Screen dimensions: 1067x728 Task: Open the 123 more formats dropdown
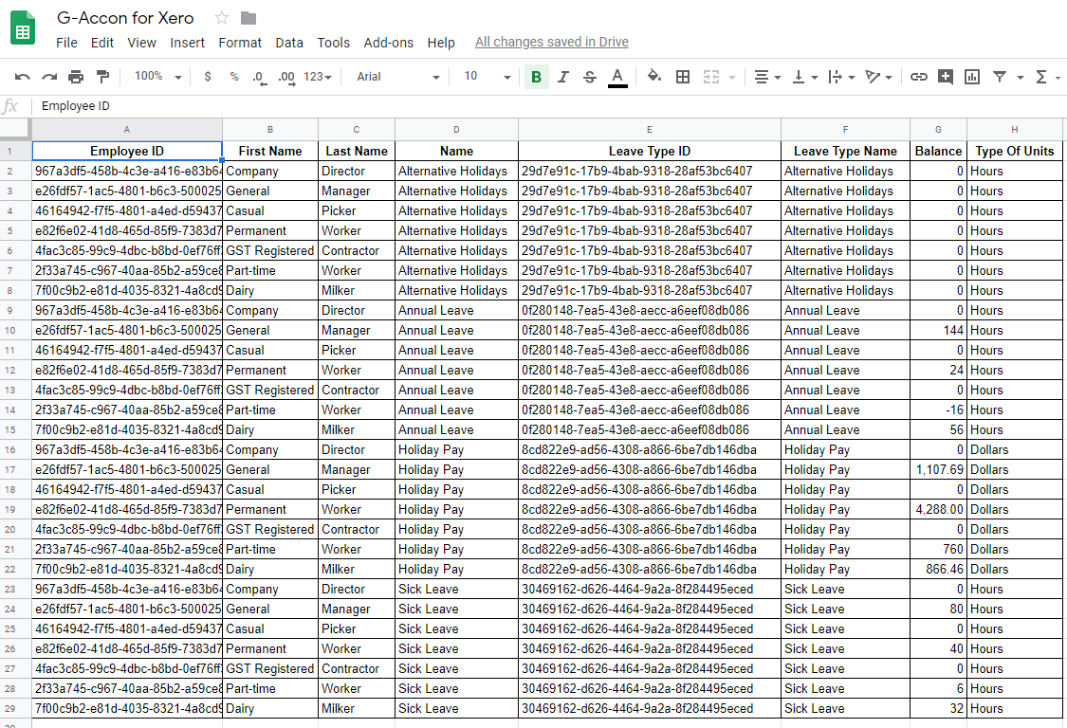coord(318,77)
